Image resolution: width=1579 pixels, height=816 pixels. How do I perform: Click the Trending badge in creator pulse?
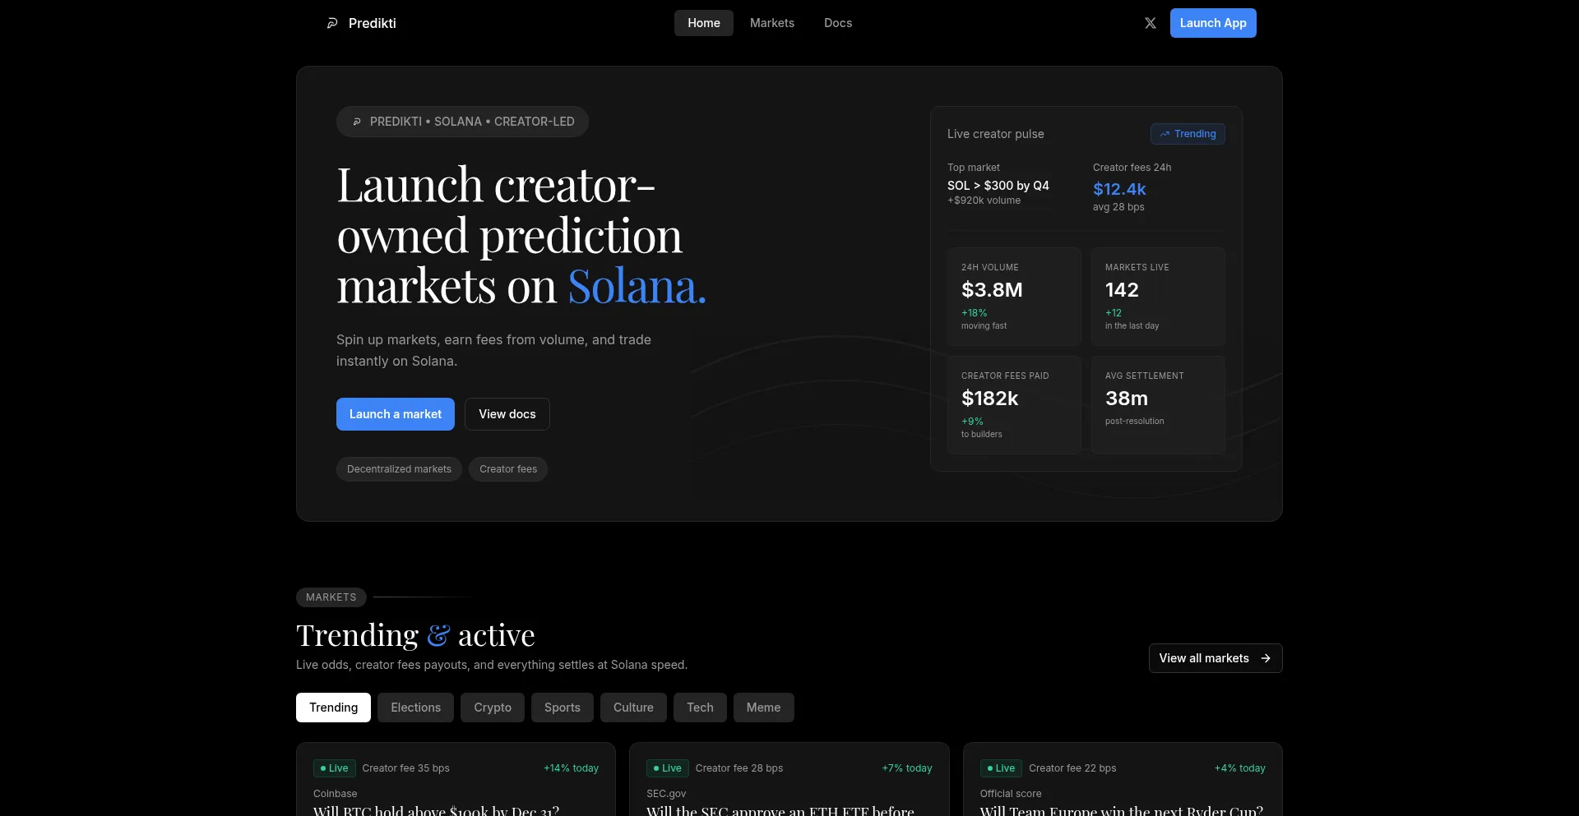coord(1188,134)
